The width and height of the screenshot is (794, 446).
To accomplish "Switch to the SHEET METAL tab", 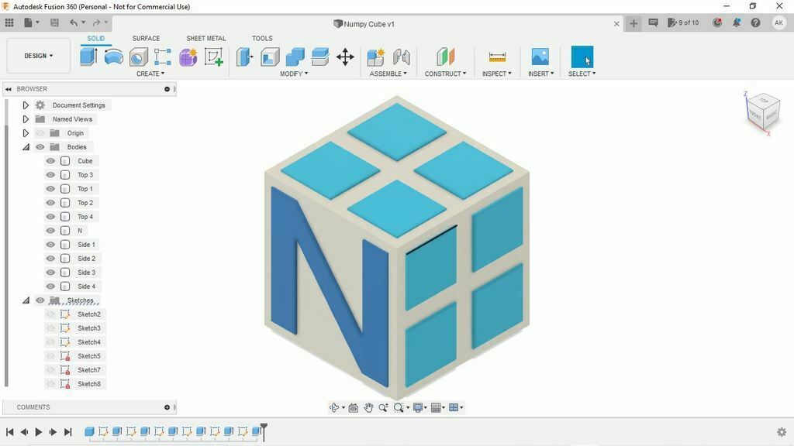I will (206, 39).
